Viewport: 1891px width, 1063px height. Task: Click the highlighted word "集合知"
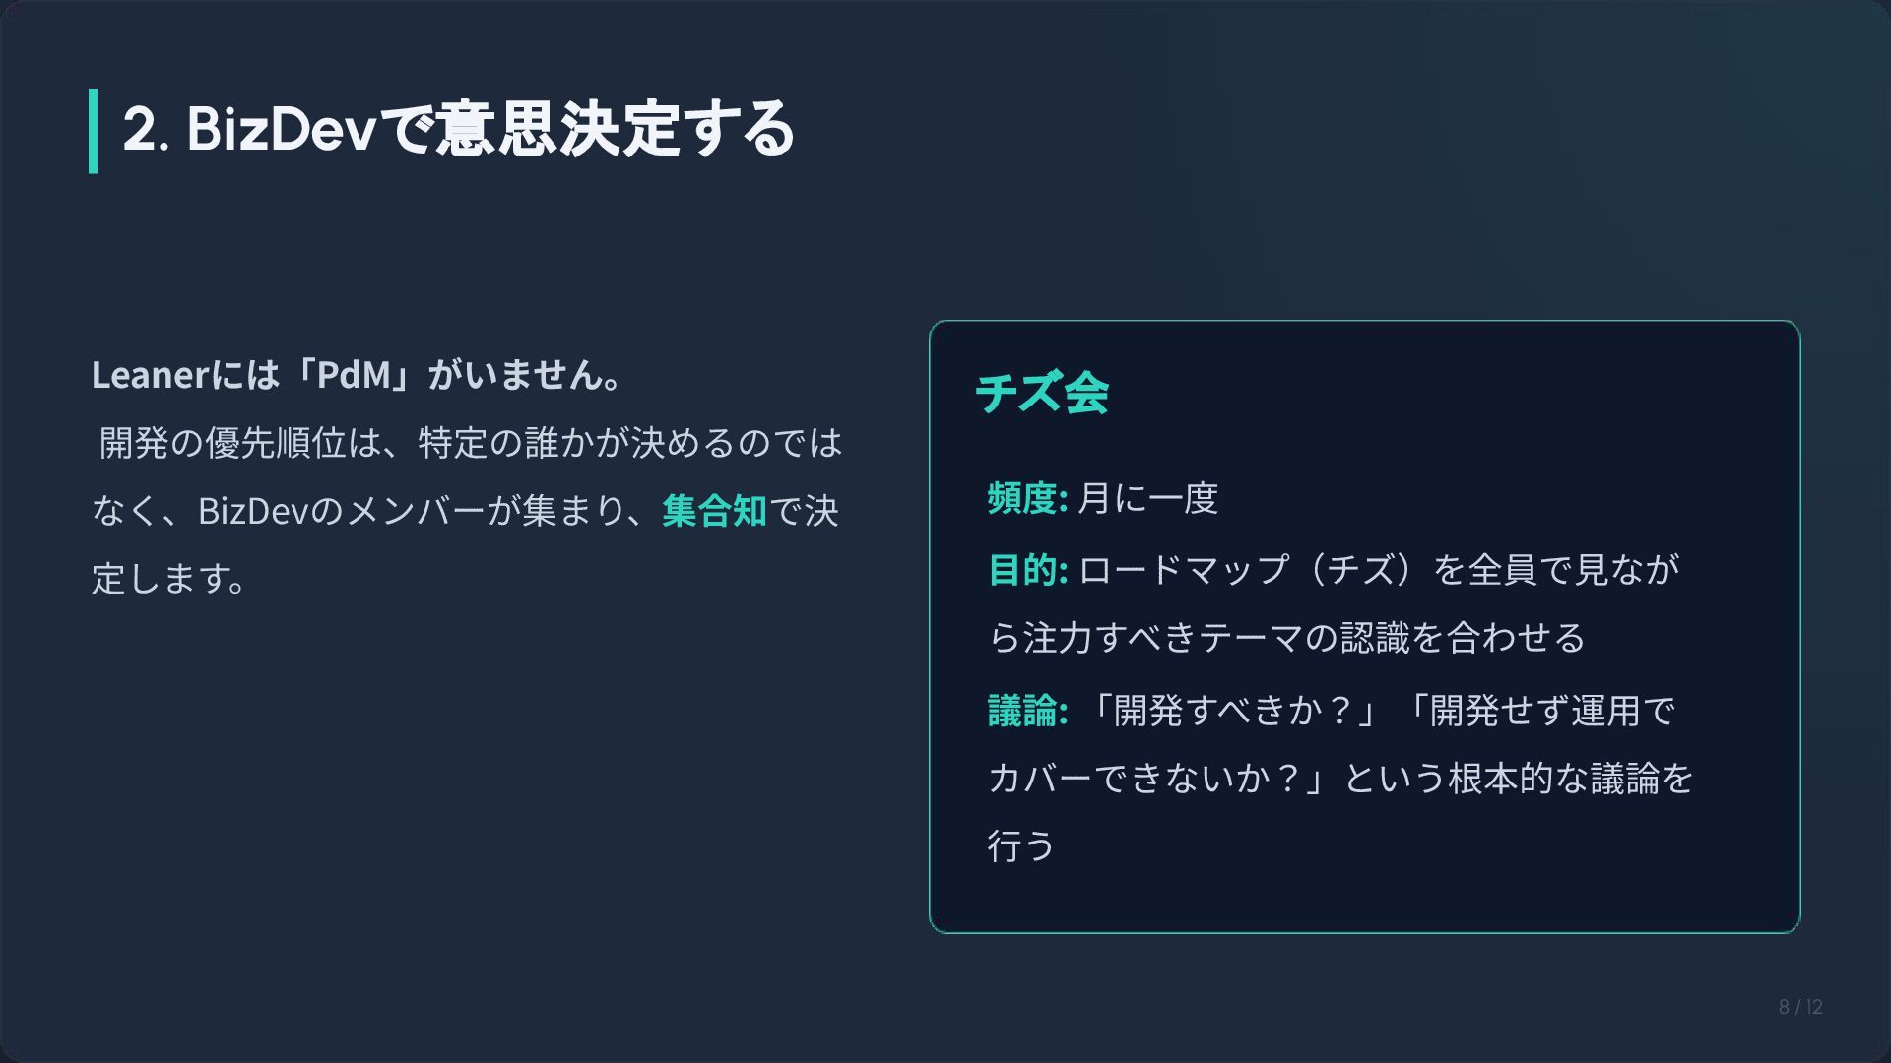pos(714,511)
